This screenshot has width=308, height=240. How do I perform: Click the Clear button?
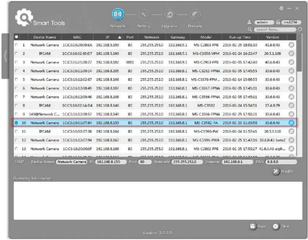click(281, 226)
